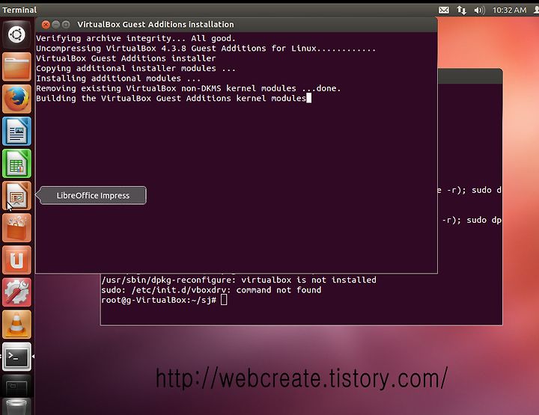Click the LibreOffice Impress tooltip label
This screenshot has width=539, height=415.
coord(93,195)
